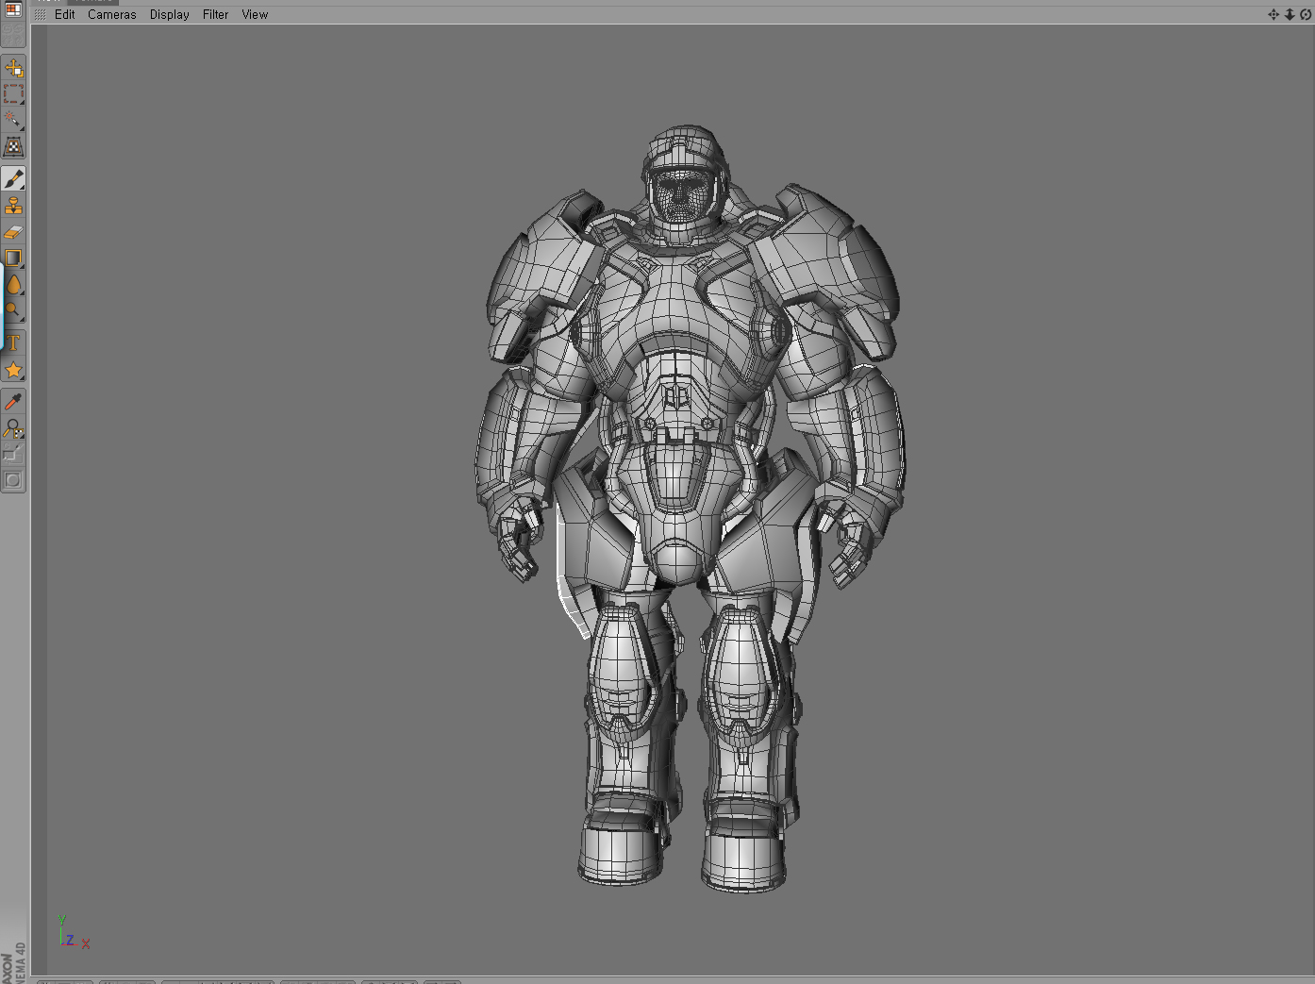Open the View menu
Viewport: 1315px width, 984px height.
(255, 14)
